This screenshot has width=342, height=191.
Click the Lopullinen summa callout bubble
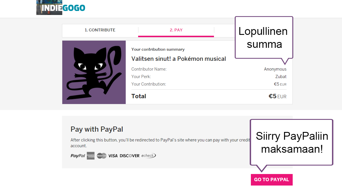[x=264, y=37]
